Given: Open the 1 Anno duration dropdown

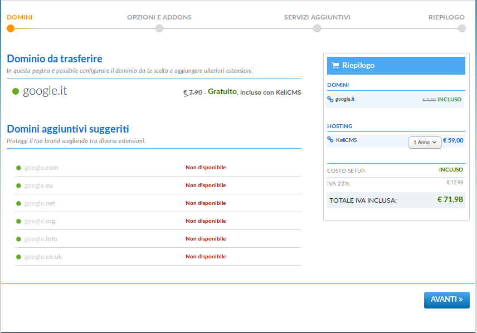Looking at the screenshot, I should [425, 143].
